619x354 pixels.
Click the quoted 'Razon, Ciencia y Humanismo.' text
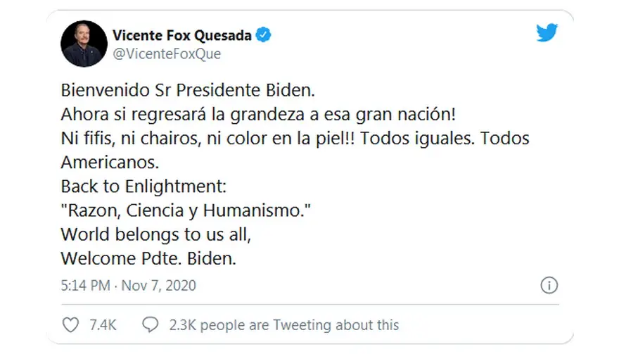186,210
